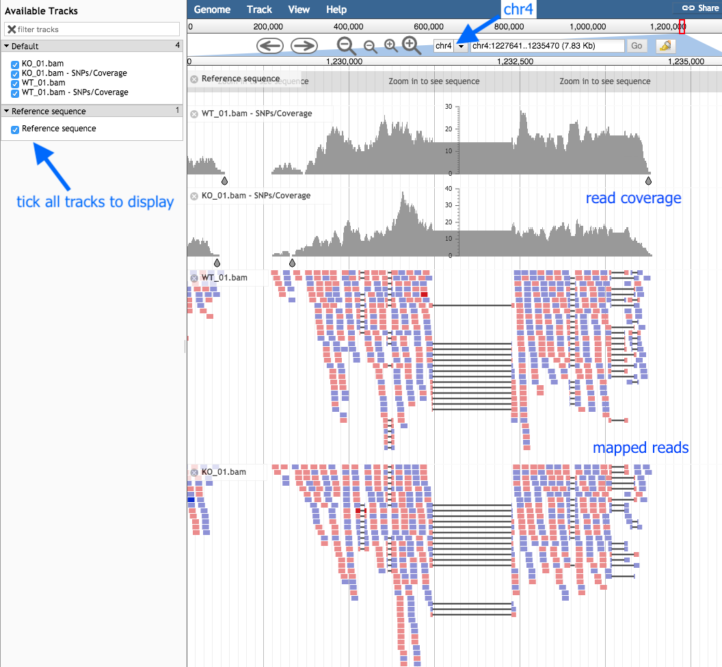Open the Genome menu

click(x=212, y=9)
